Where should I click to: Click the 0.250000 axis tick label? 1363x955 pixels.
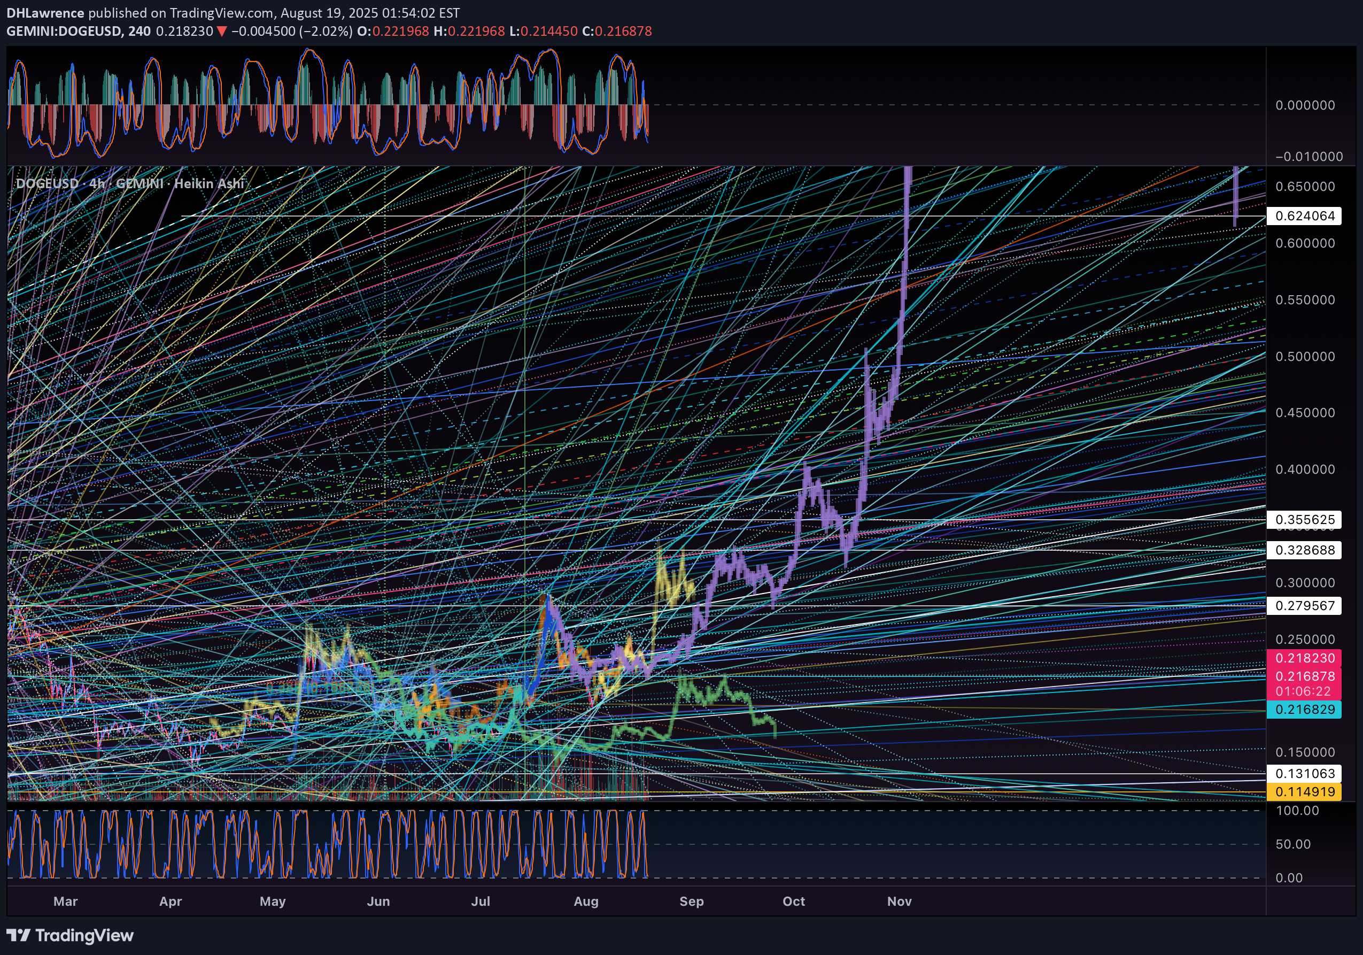tap(1305, 640)
